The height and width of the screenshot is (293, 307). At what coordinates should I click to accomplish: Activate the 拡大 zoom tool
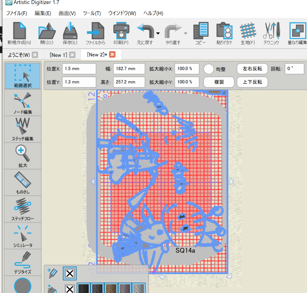pyautogui.click(x=23, y=156)
